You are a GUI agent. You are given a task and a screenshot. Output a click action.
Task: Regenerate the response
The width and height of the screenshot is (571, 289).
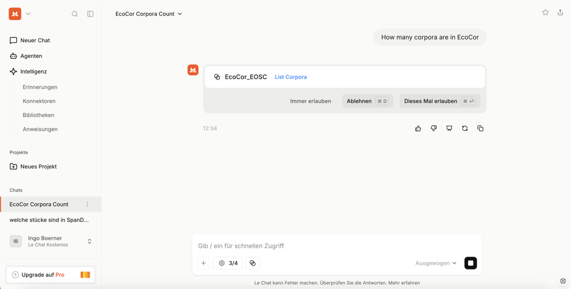point(465,129)
